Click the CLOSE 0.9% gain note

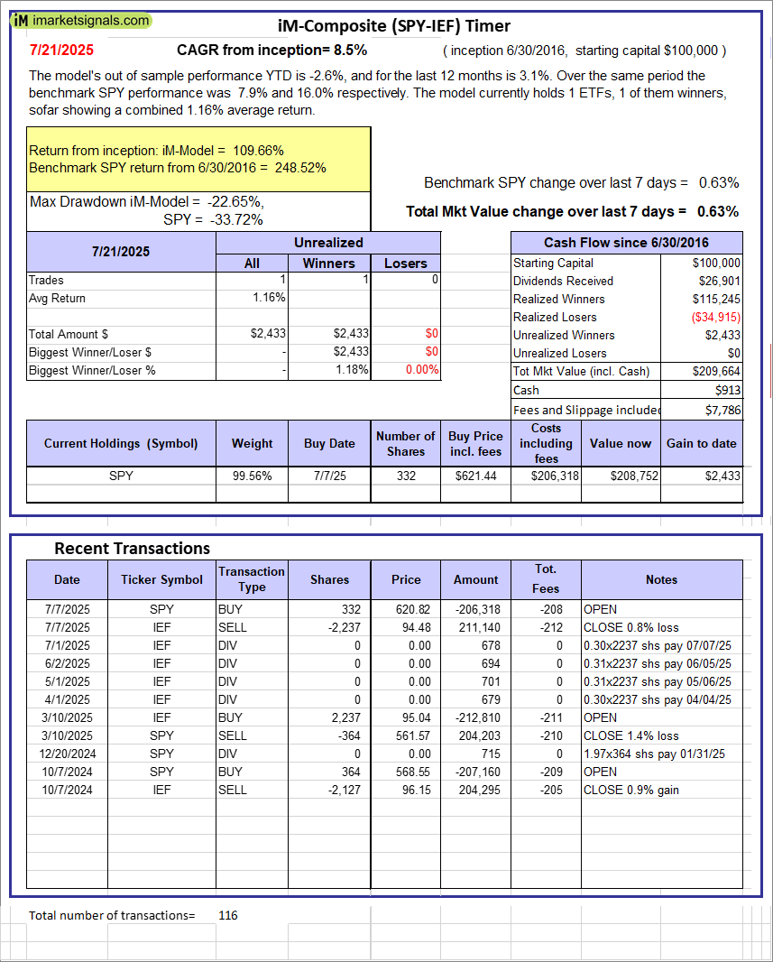[x=631, y=790]
